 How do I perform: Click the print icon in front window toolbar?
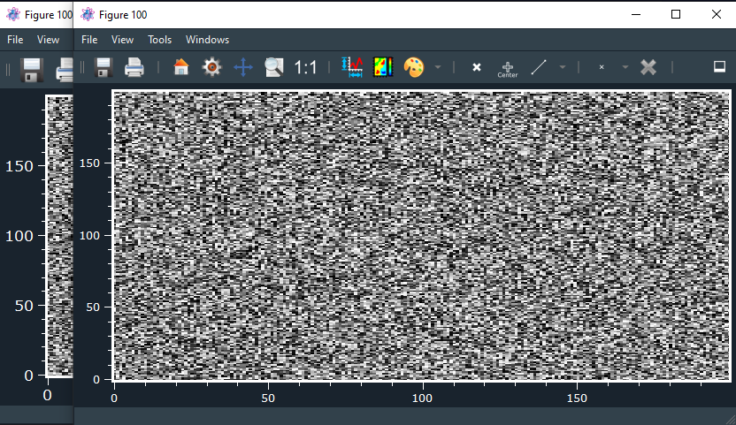coord(134,67)
